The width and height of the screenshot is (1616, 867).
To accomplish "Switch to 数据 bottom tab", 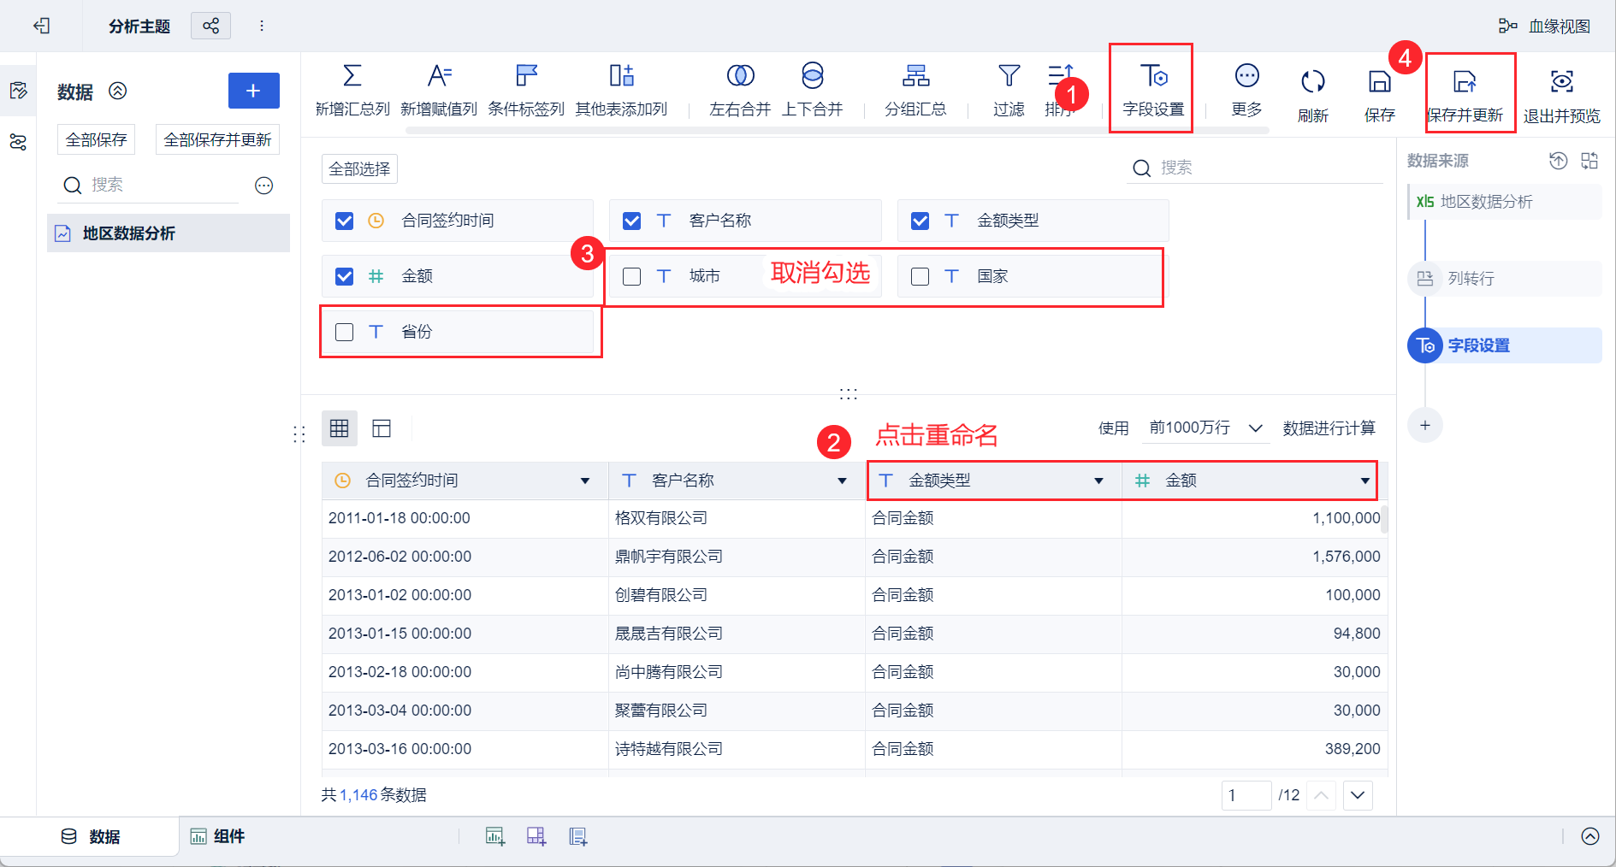I will (90, 836).
